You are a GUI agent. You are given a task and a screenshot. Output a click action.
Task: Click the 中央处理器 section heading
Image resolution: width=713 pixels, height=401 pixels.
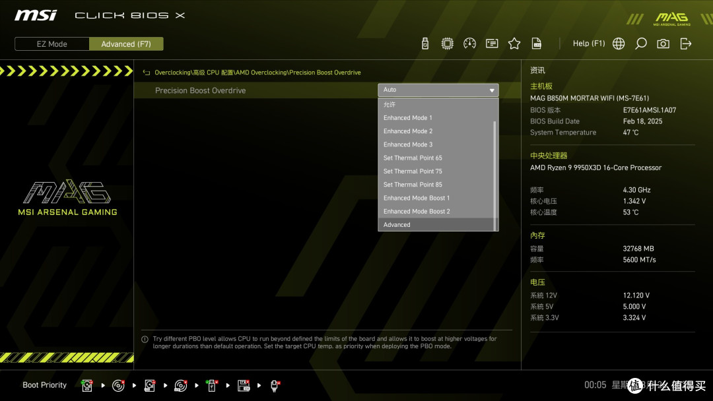549,156
